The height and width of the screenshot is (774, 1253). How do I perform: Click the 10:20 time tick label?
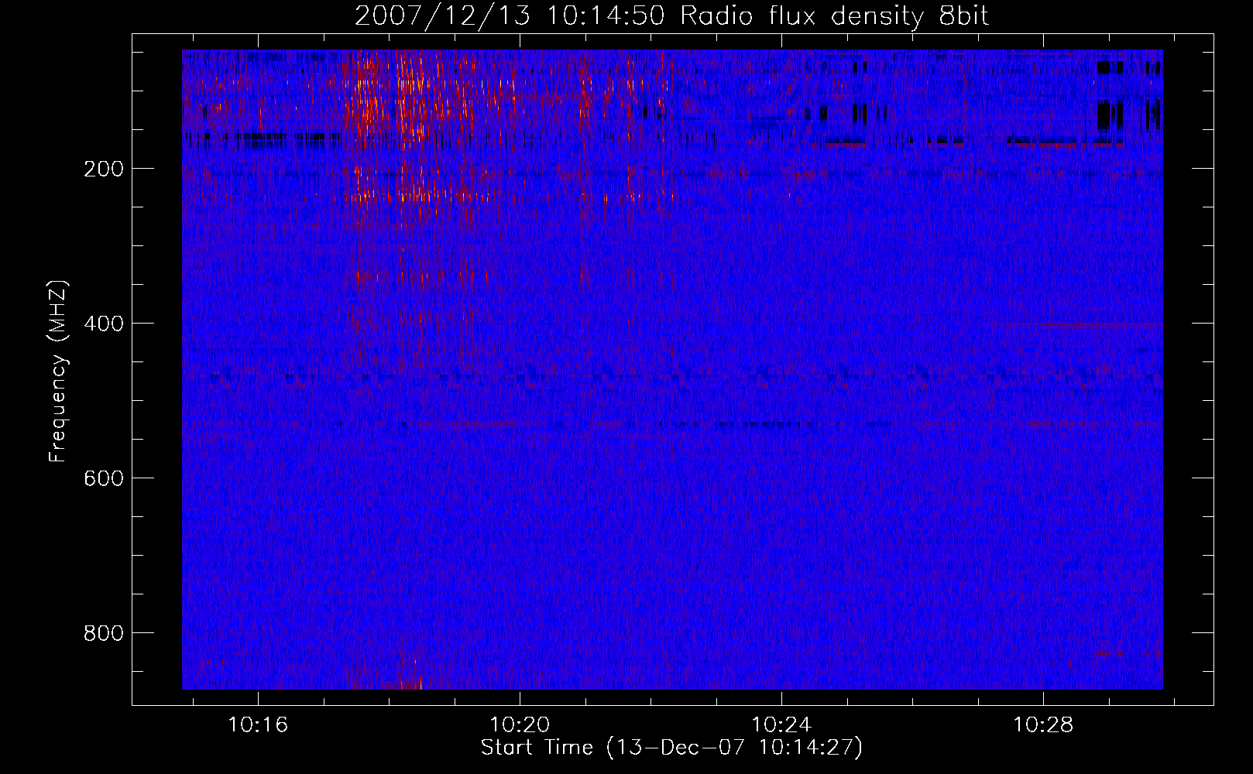point(520,724)
